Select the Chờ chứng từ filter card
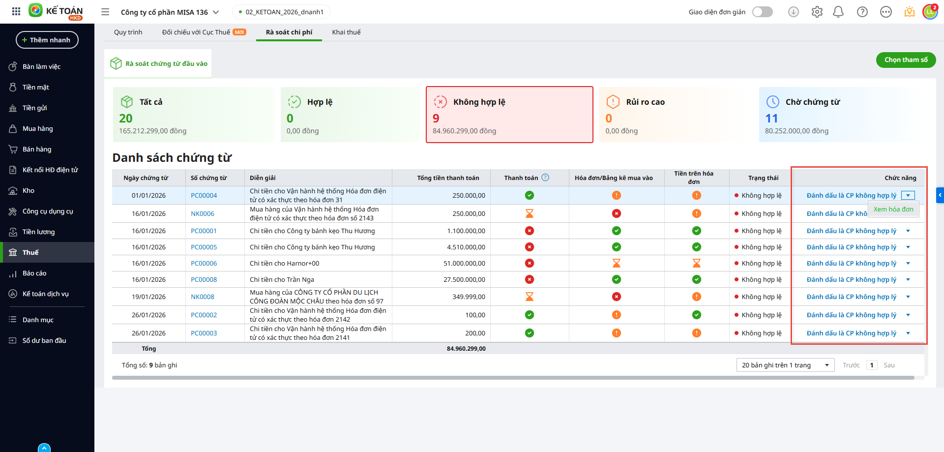 point(841,115)
